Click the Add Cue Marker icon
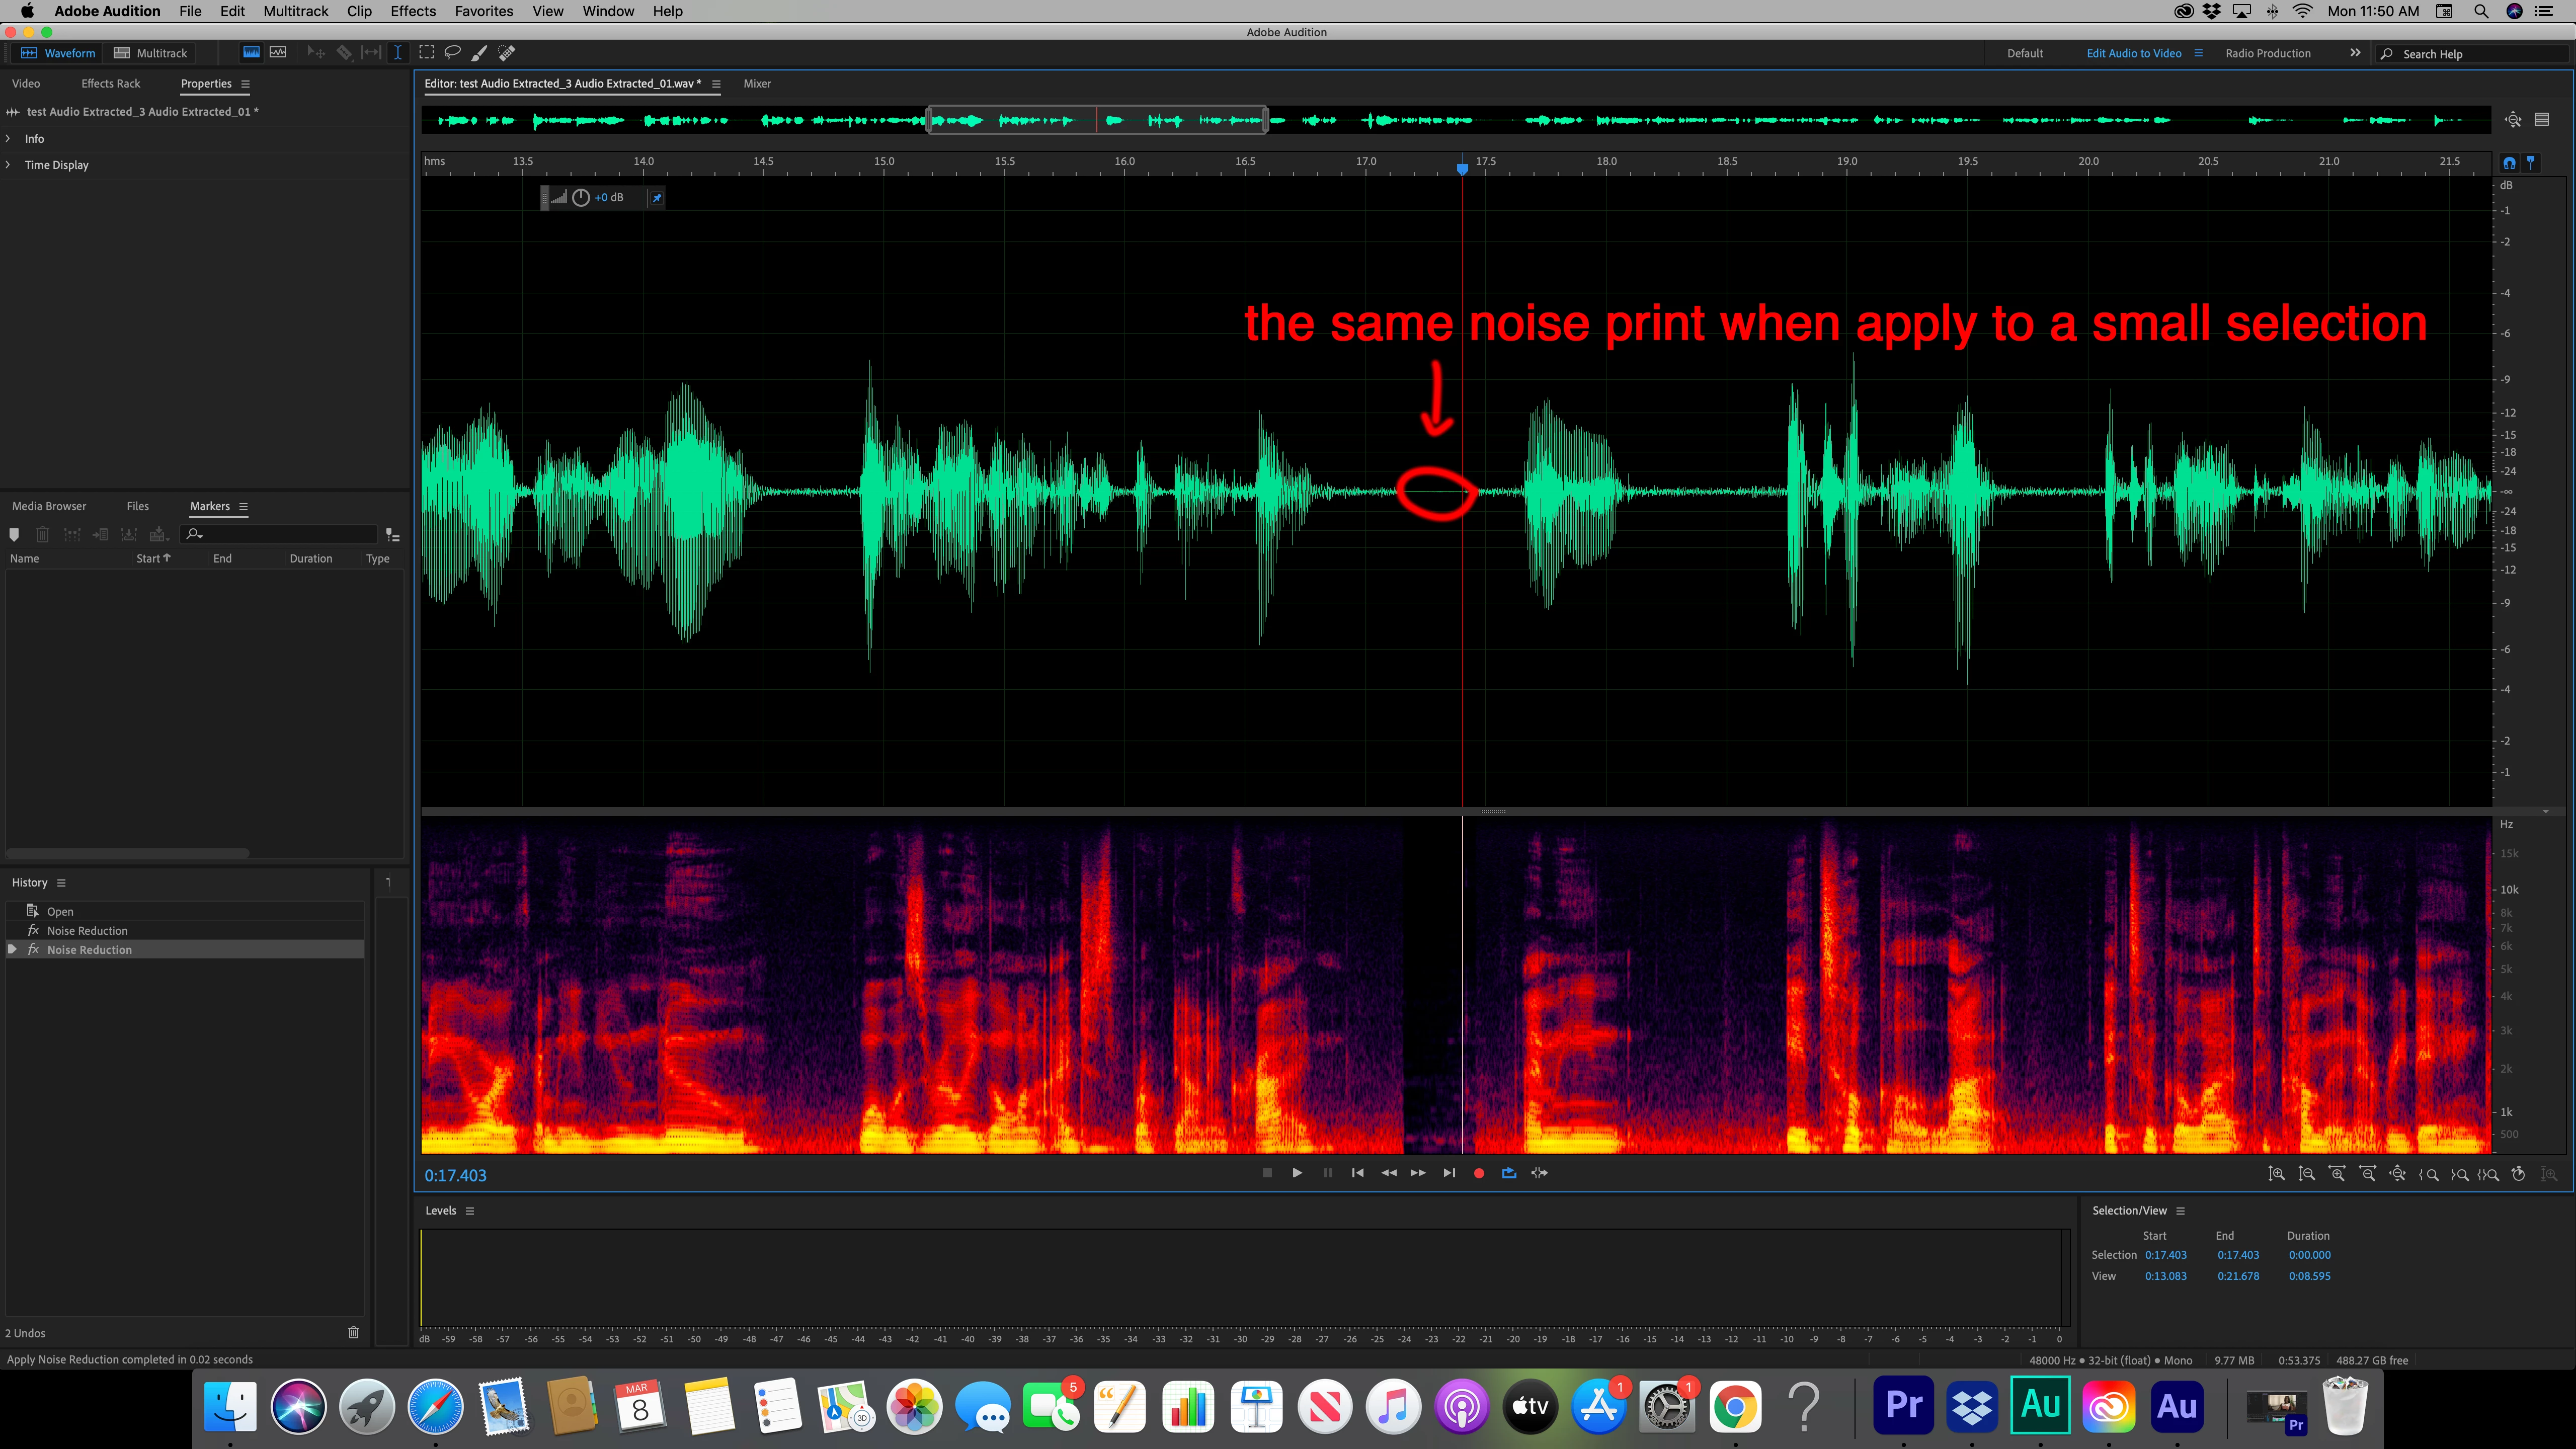The width and height of the screenshot is (2576, 1449). point(14,535)
